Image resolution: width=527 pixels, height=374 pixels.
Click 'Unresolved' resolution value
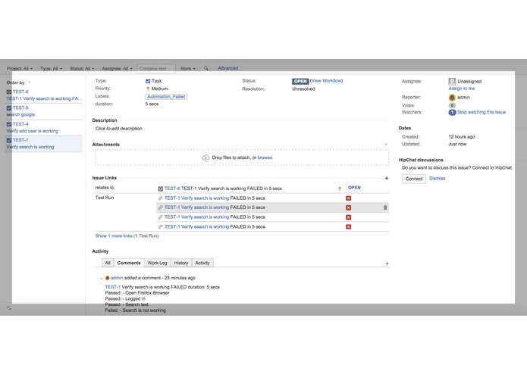pos(303,89)
